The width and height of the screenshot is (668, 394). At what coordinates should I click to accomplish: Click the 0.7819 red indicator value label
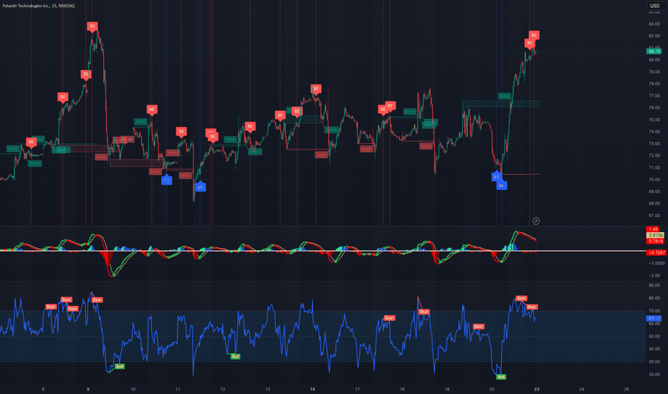655,241
